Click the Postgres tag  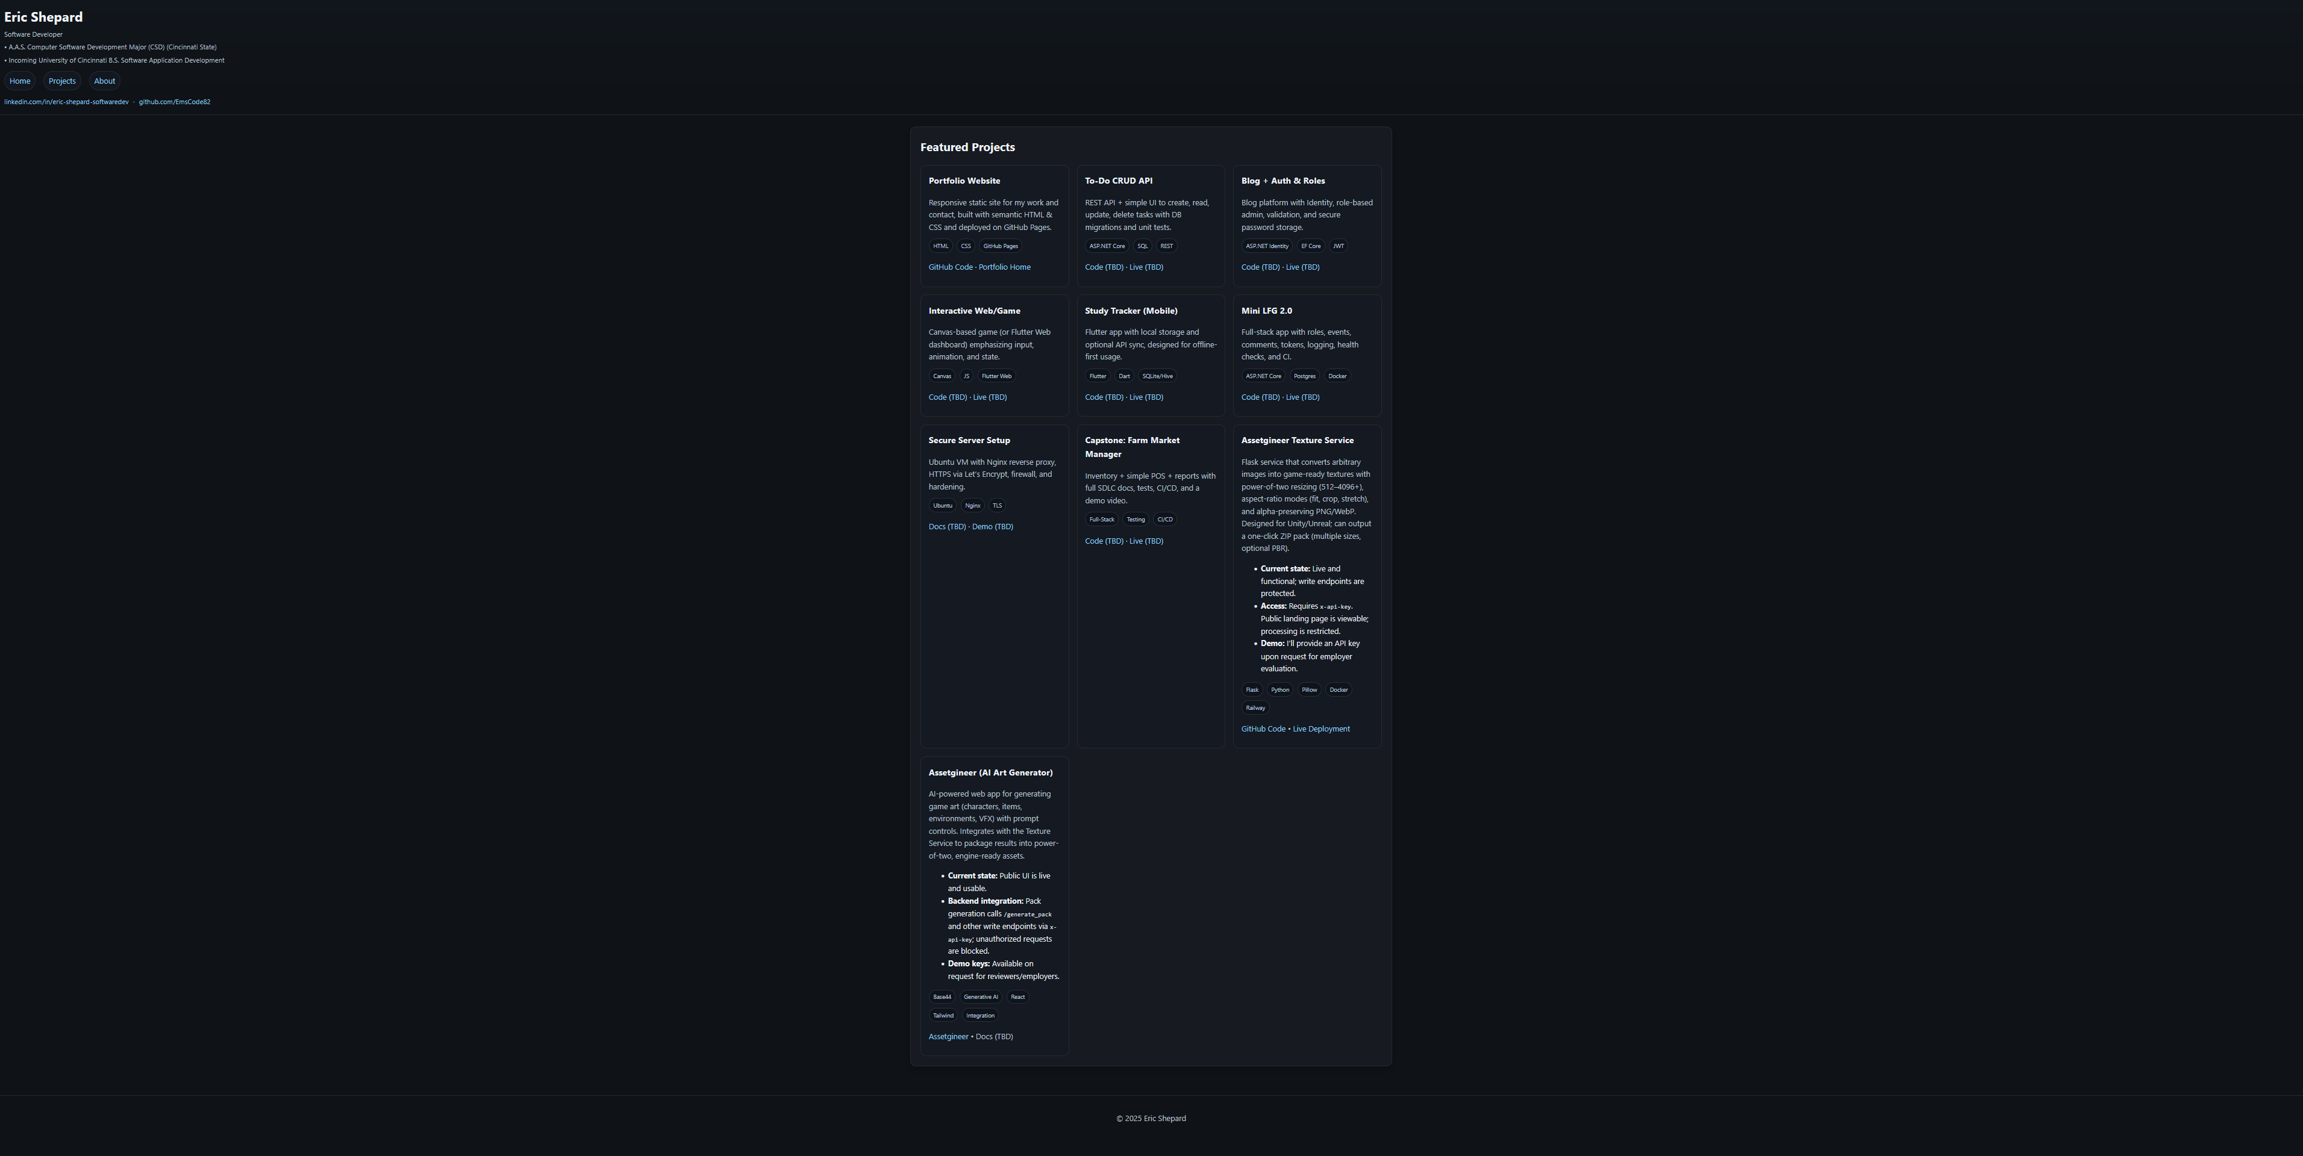click(1304, 376)
